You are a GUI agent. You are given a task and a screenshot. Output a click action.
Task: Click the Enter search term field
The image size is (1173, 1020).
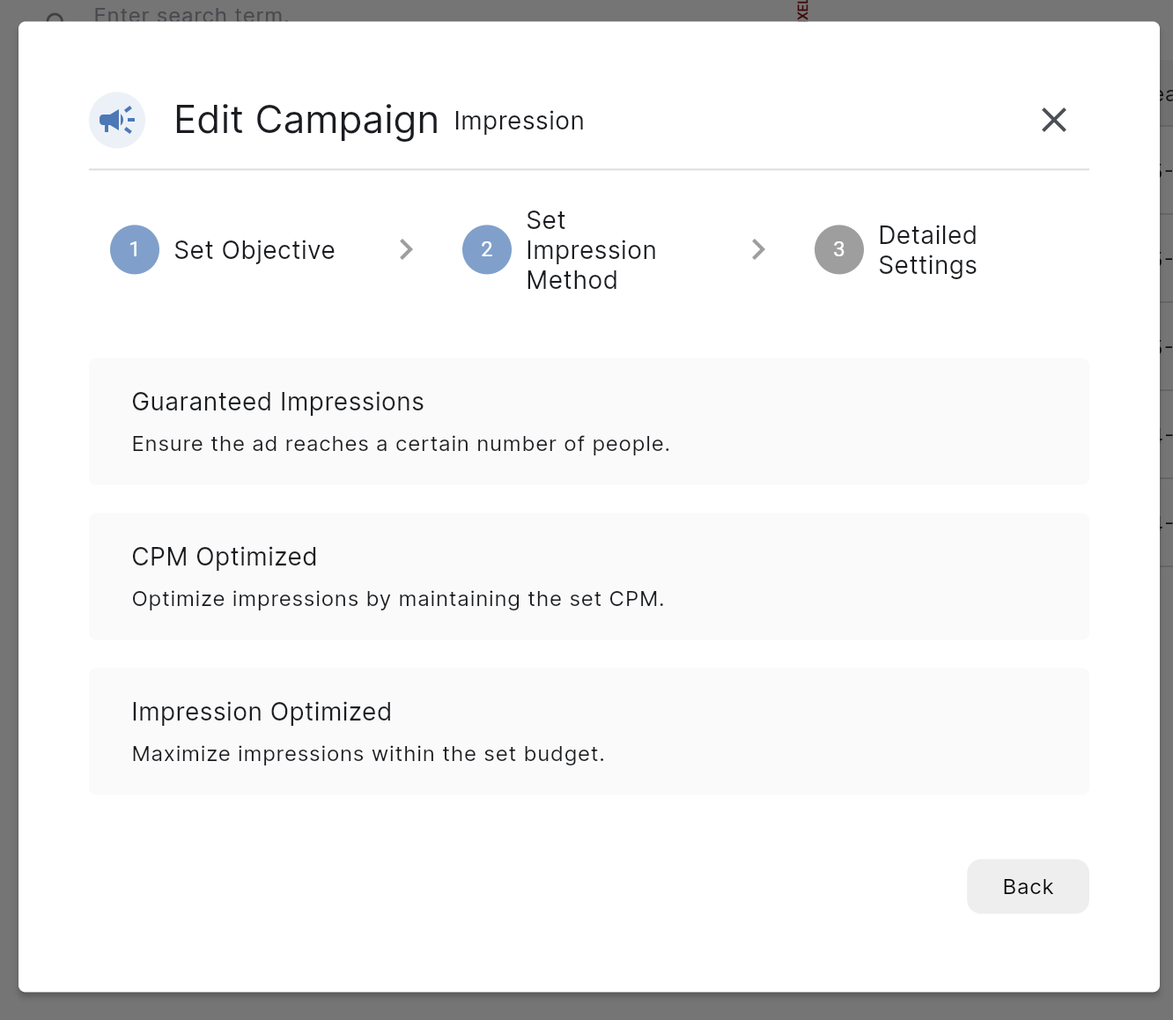coord(190,13)
